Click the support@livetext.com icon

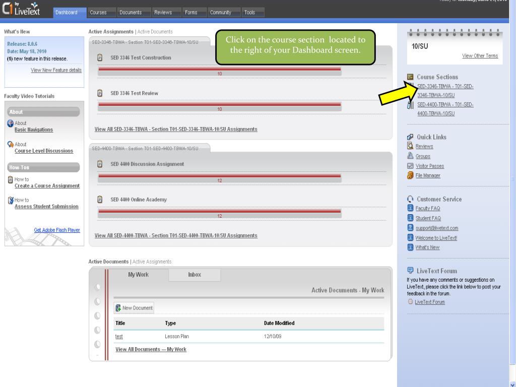pos(410,227)
